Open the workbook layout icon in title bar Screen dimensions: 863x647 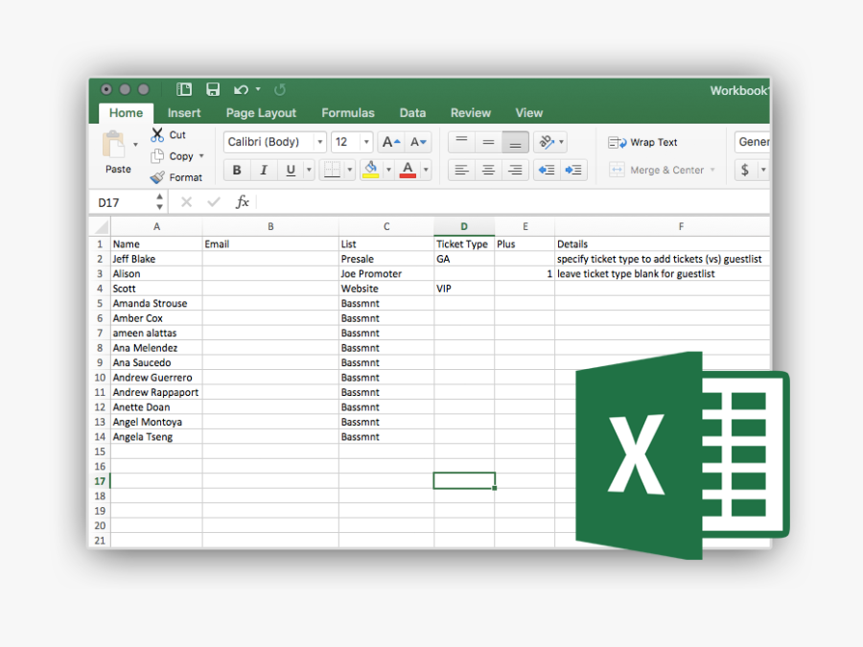pos(184,89)
